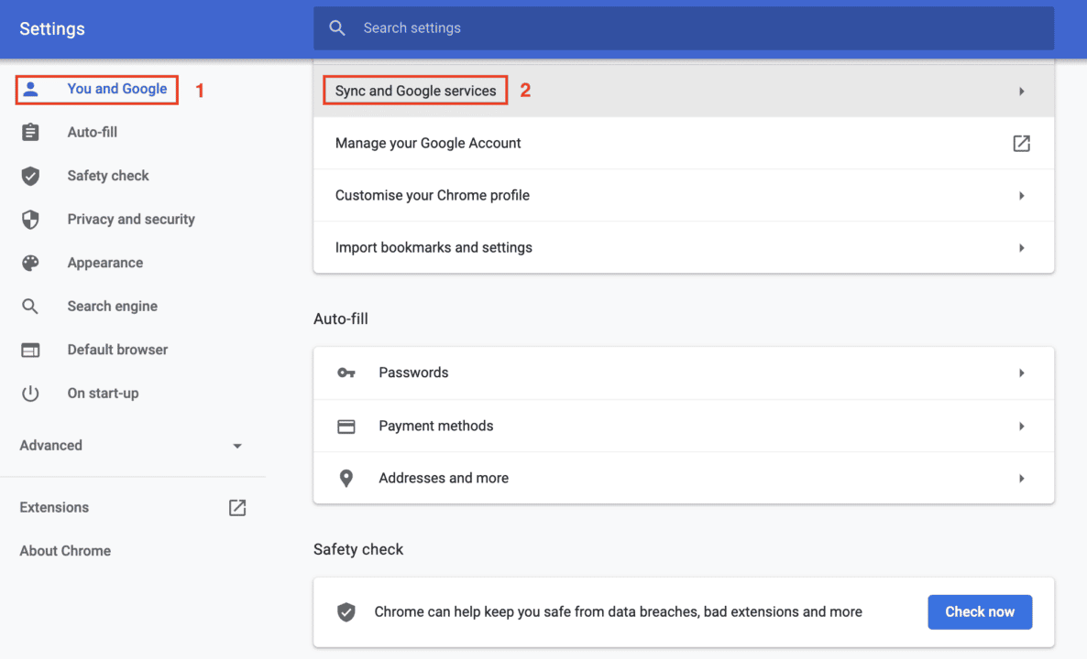Click the Passwords key icon
This screenshot has height=659, width=1087.
pyautogui.click(x=346, y=373)
